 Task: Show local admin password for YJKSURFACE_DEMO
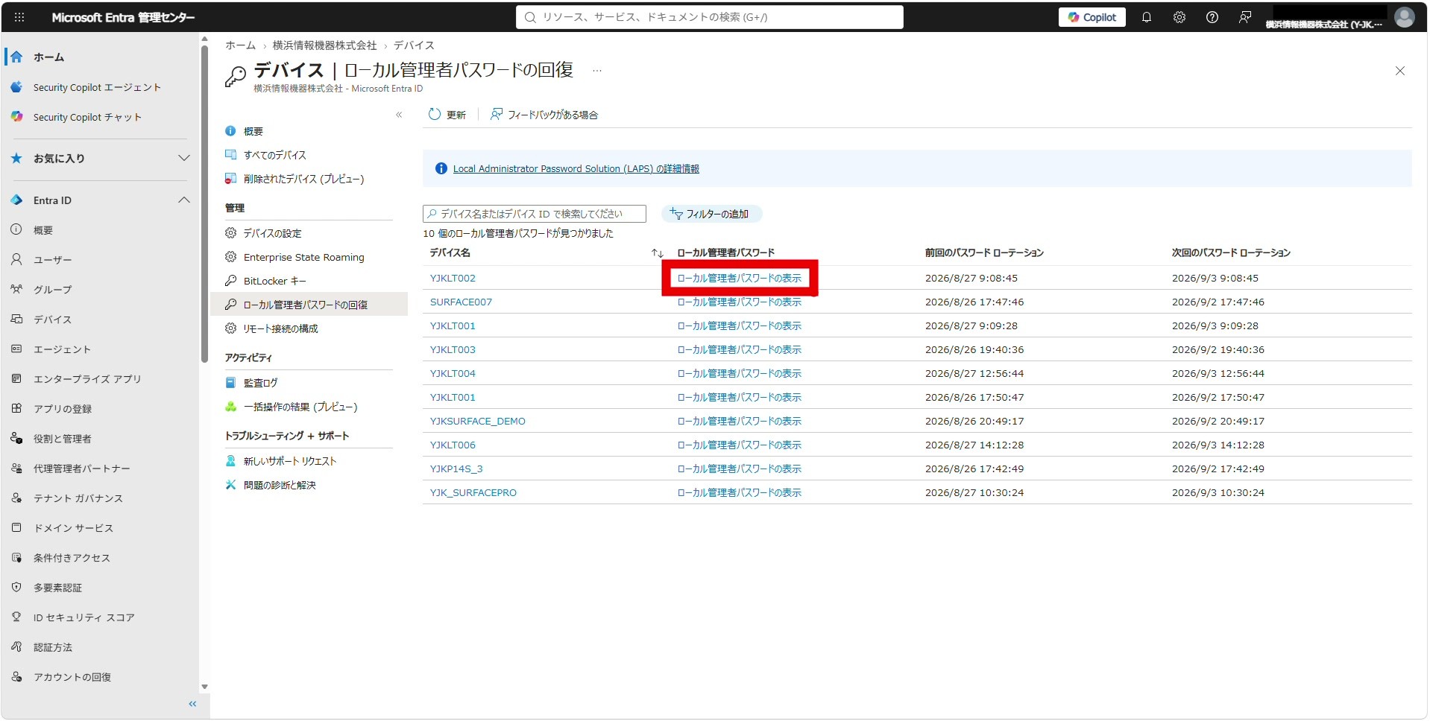tap(740, 421)
